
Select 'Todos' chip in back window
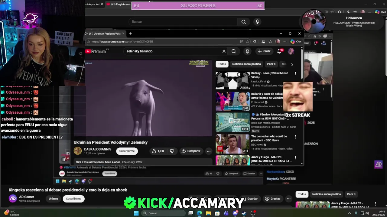302,194
